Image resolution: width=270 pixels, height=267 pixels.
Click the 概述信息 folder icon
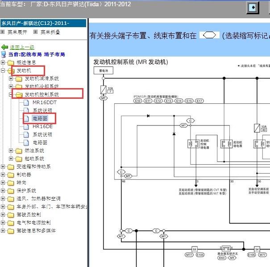tap(11, 62)
